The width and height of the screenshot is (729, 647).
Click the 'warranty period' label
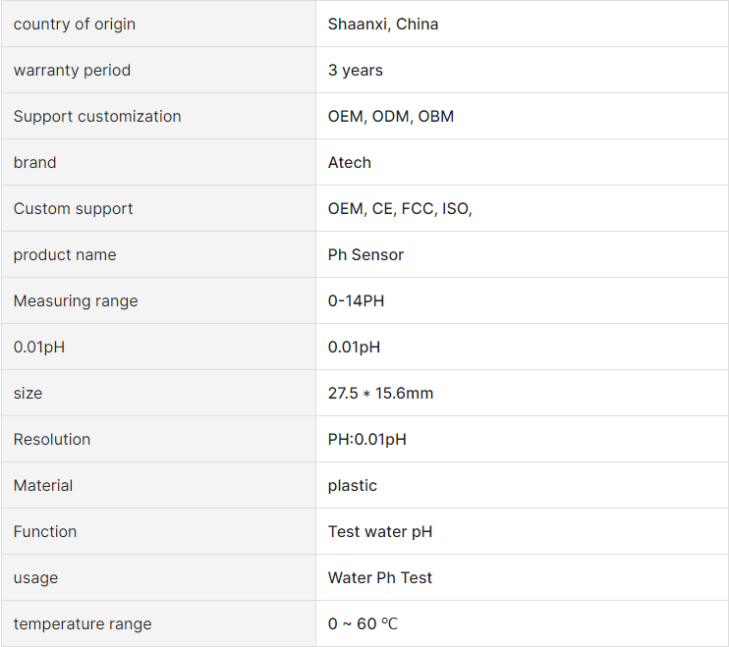pos(72,70)
